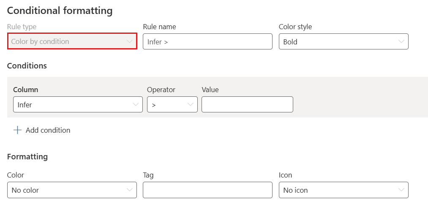Click the Formatting section label
The width and height of the screenshot is (428, 213).
click(x=27, y=157)
